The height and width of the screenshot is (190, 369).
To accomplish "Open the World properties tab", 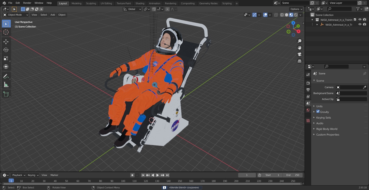I will [x=308, y=110].
